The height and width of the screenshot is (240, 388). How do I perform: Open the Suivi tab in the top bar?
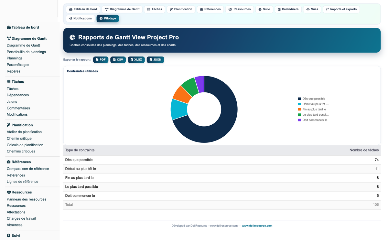(264, 9)
